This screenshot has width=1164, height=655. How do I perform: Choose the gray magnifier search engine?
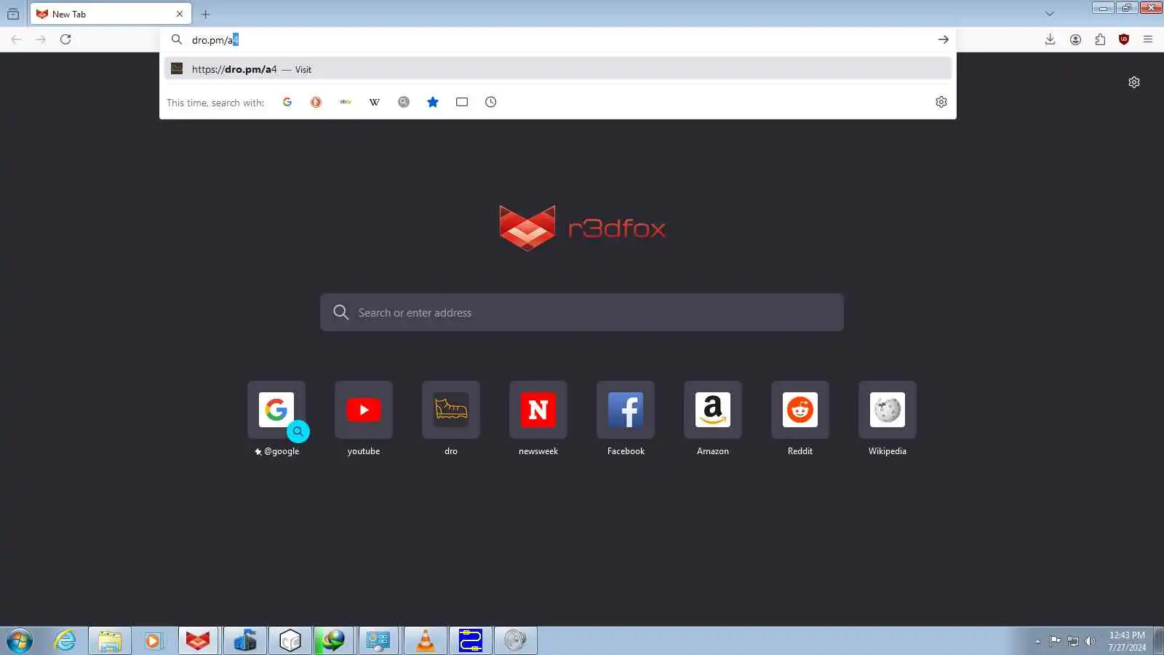click(404, 102)
